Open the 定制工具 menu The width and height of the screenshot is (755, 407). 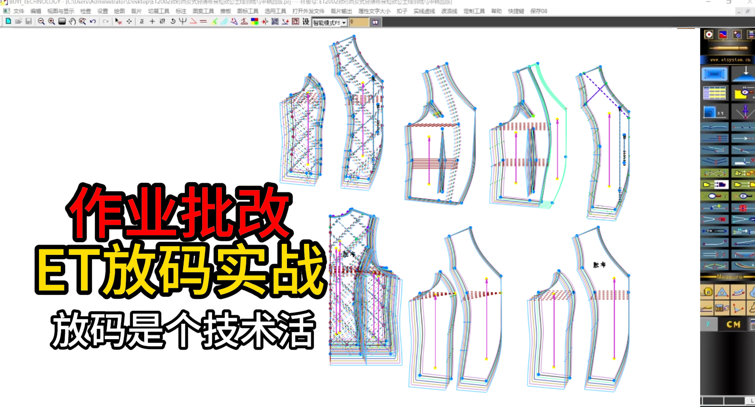pyautogui.click(x=474, y=11)
